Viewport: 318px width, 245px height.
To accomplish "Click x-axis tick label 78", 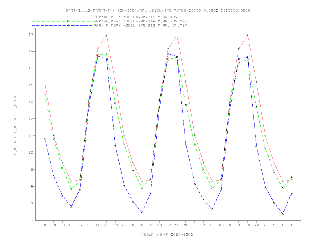I will point(274,225).
